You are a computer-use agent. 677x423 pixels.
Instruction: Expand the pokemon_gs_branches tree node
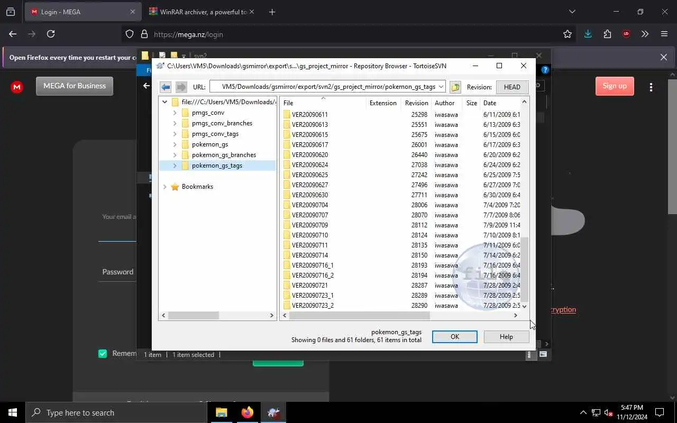[175, 155]
